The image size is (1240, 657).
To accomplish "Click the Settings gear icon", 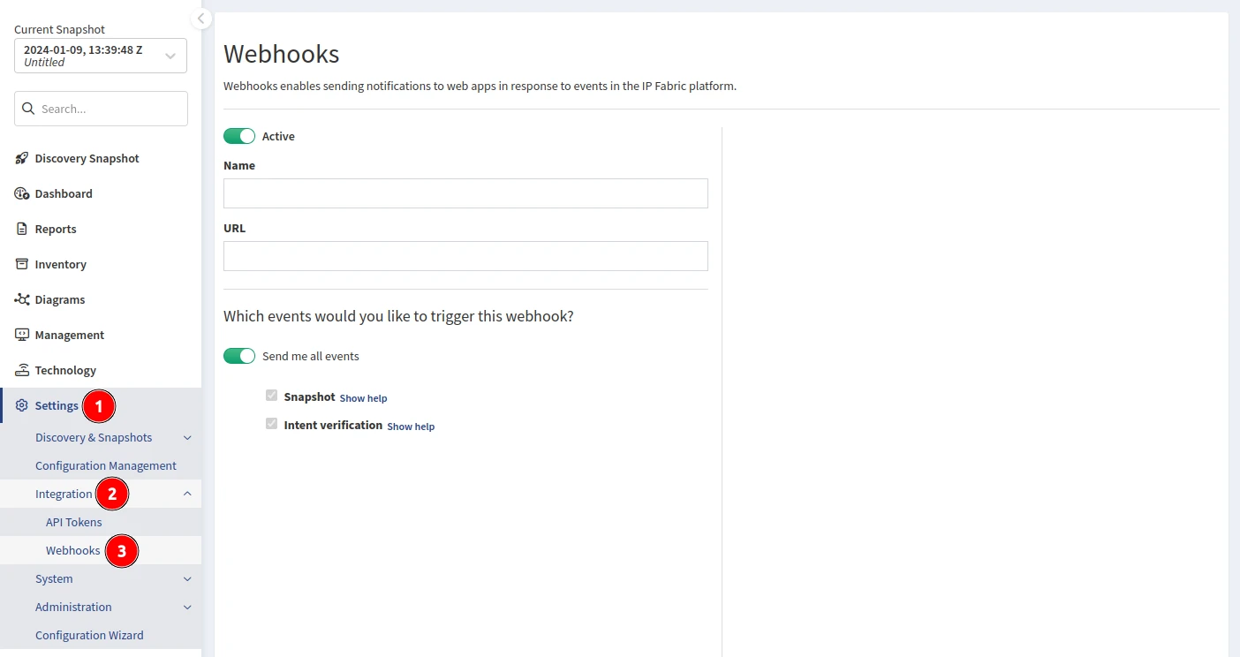I will point(22,405).
